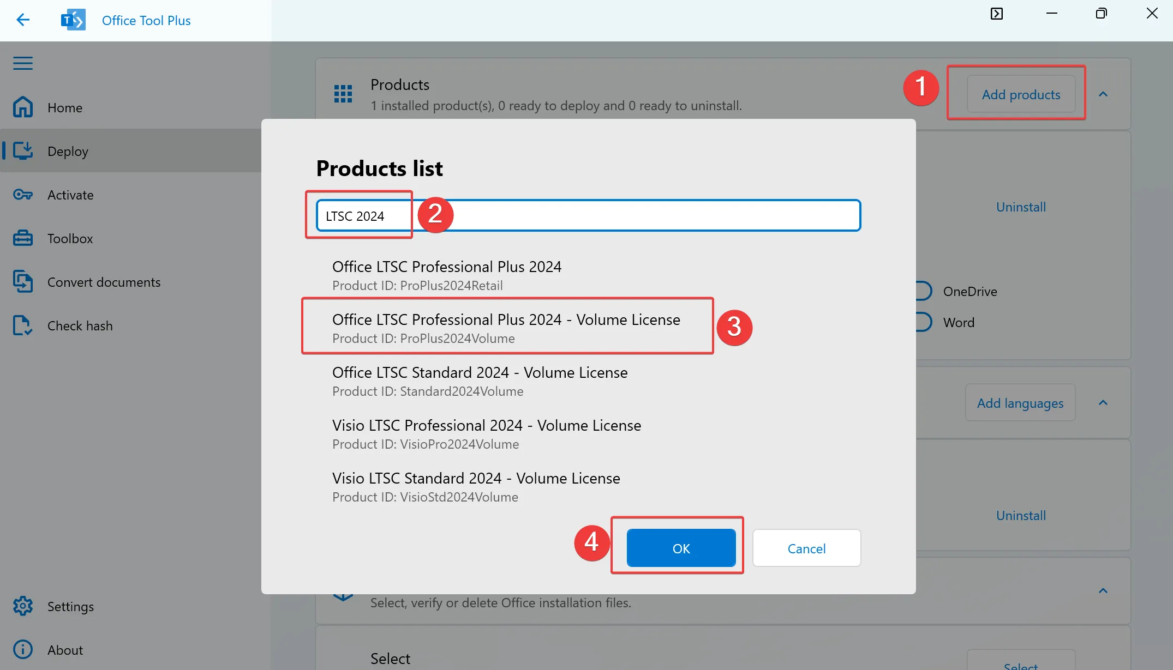Click the Uninstall link
Viewport: 1173px width, 670px height.
(1020, 207)
